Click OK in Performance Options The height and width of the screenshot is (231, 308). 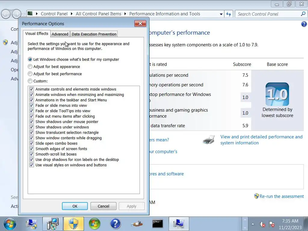coord(75,206)
